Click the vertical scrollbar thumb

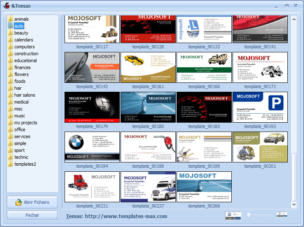[x=294, y=177]
